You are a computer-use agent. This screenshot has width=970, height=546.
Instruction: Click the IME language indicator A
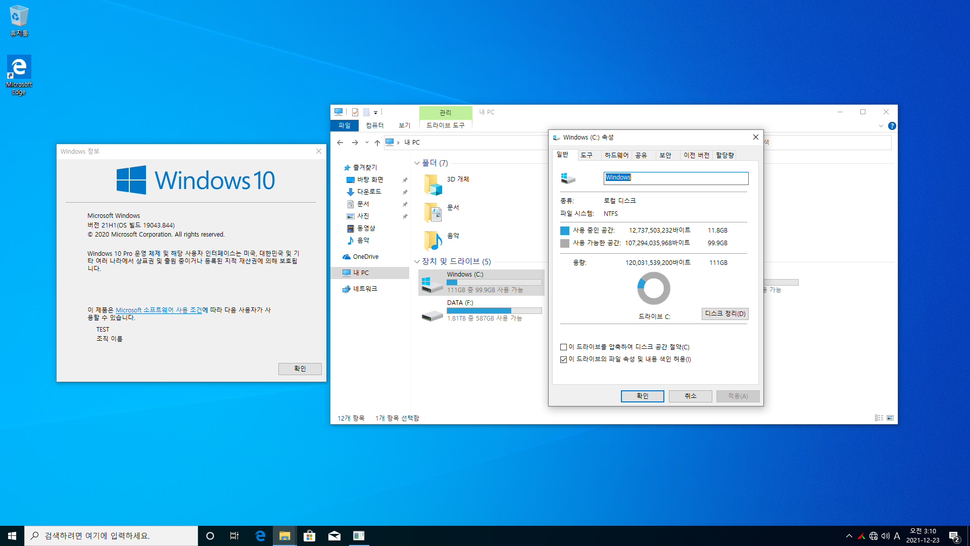point(897,536)
